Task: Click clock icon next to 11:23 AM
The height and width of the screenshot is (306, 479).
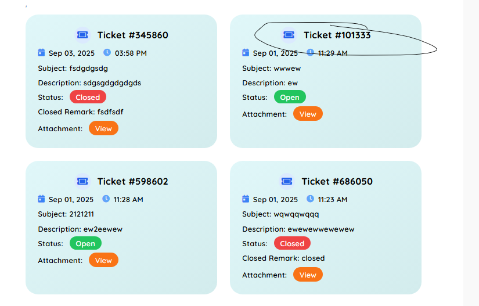Action: pos(310,199)
